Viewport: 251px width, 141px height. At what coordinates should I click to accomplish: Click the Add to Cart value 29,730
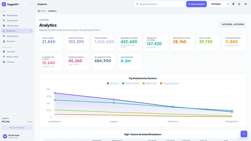(x=206, y=42)
